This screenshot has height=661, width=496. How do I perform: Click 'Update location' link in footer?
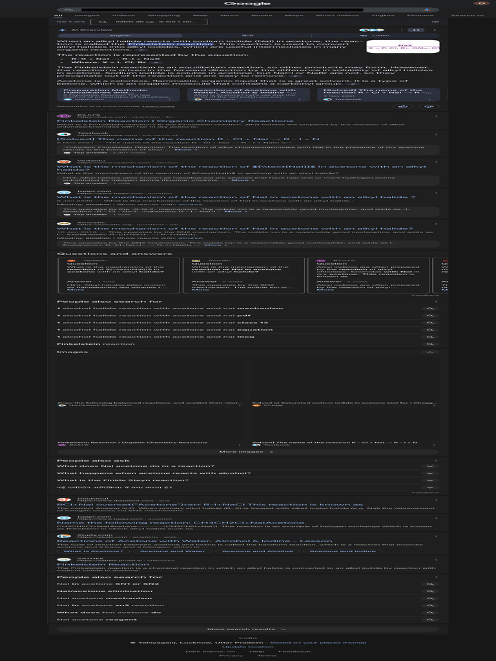coord(247,647)
